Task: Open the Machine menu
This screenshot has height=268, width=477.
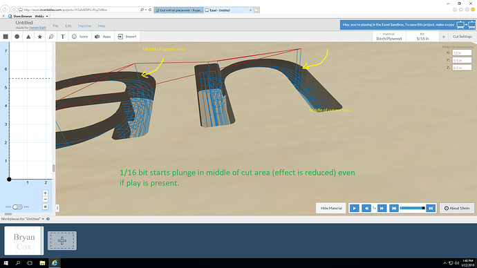Action: click(84, 26)
